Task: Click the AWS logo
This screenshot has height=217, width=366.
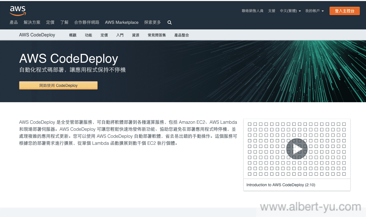Action: click(18, 11)
